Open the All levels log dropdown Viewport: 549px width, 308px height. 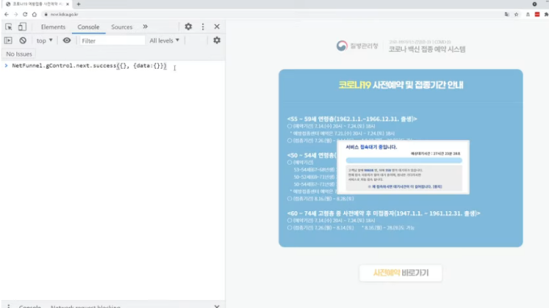tap(164, 40)
